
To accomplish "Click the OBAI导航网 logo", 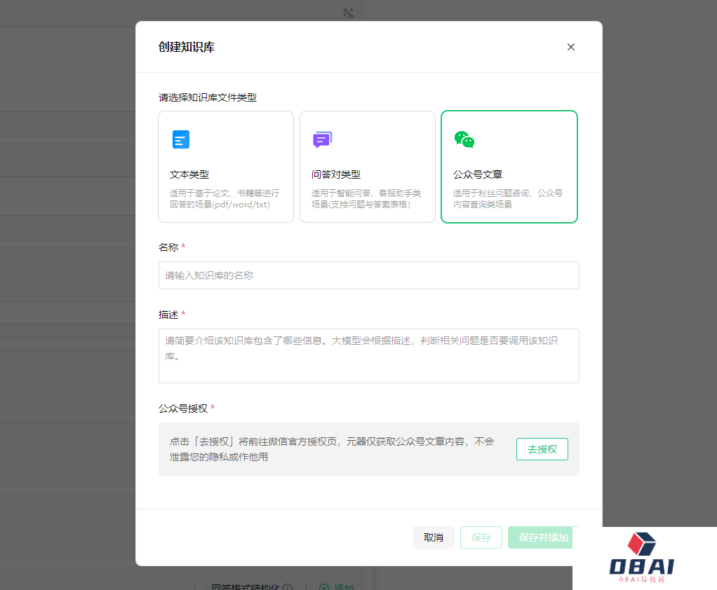I will (x=644, y=558).
